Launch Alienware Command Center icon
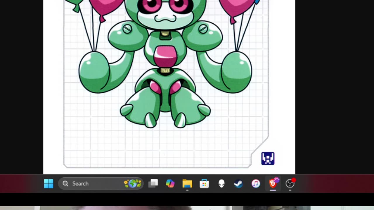This screenshot has width=374, height=210. 221,183
